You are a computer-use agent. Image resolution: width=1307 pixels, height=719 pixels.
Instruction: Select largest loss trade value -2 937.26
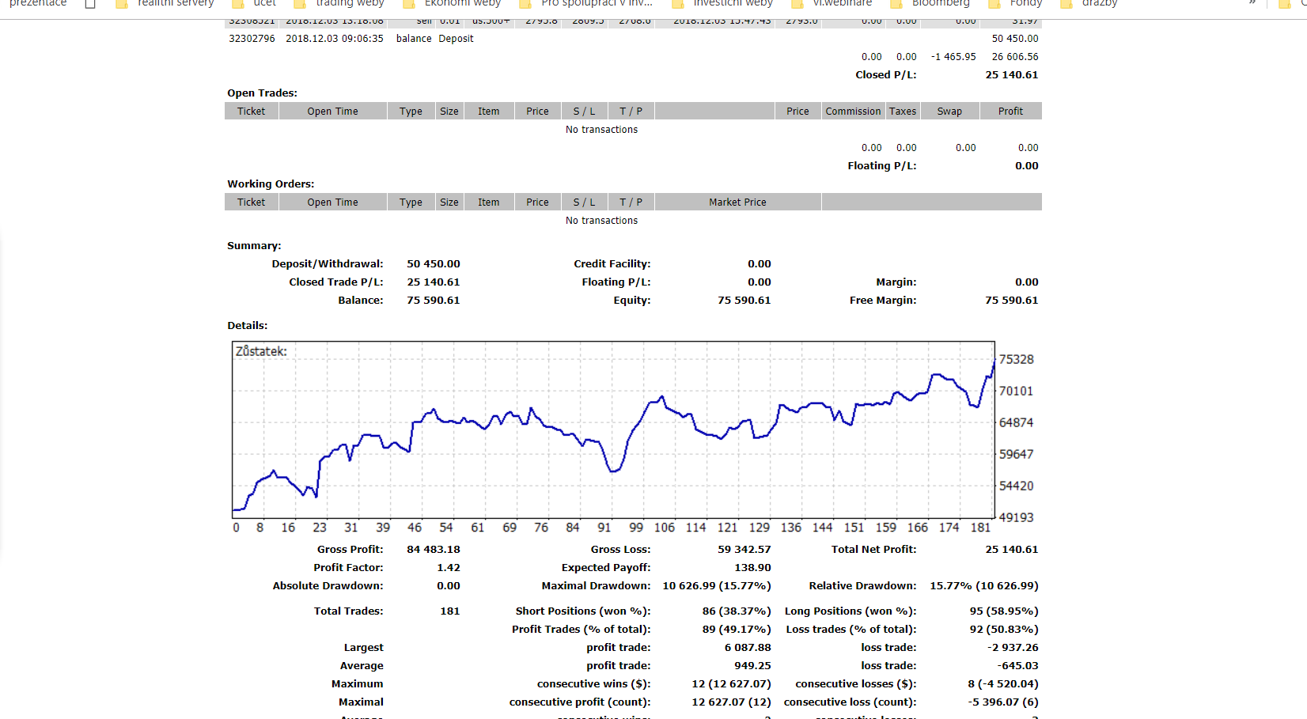(x=1013, y=648)
